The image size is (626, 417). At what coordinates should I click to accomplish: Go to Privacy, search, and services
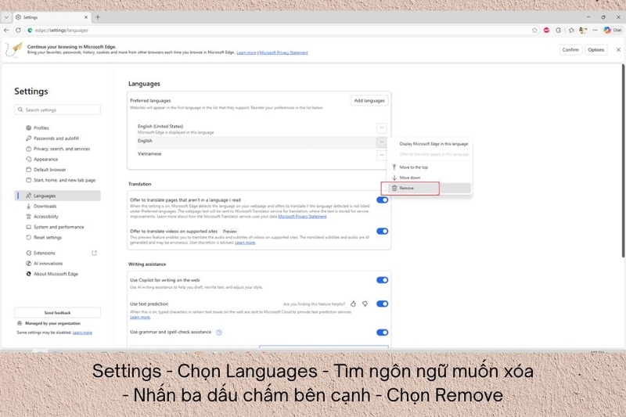(x=57, y=149)
